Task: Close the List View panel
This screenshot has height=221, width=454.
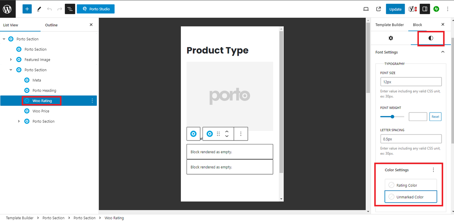Action: coord(91,24)
